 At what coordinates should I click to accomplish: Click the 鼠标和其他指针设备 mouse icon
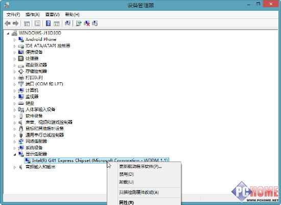coord(21,129)
